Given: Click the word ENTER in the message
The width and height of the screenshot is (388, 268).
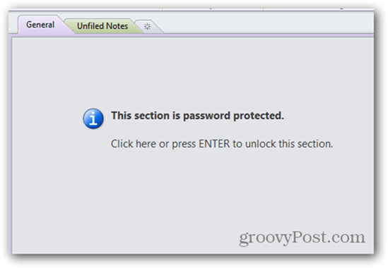Looking at the screenshot, I should pos(214,144).
